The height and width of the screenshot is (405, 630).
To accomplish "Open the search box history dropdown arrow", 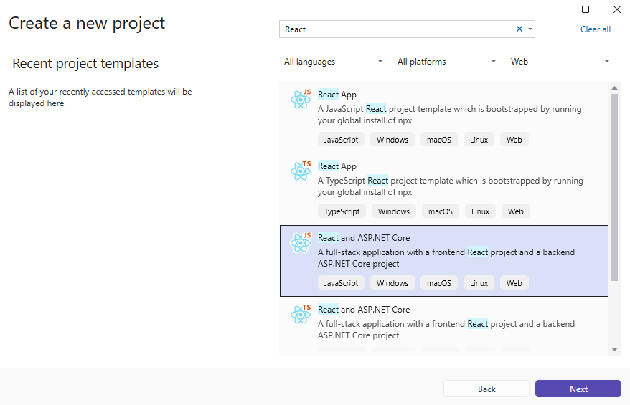I will pos(530,29).
